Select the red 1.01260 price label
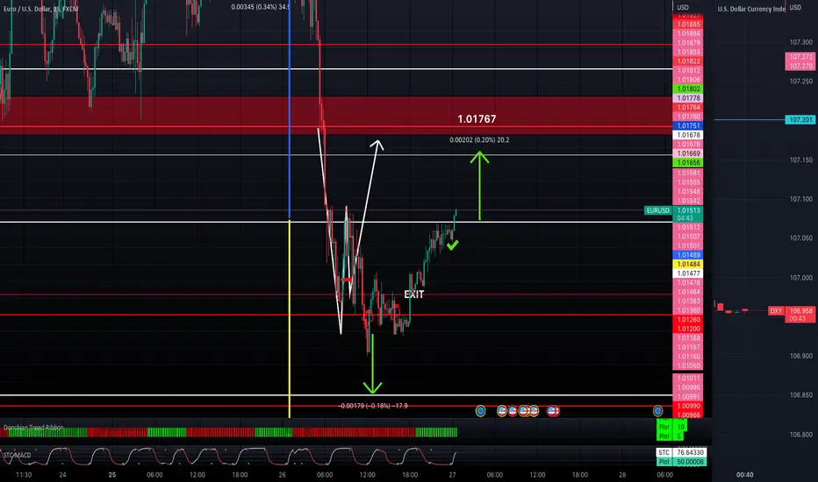The width and height of the screenshot is (818, 482). [x=688, y=320]
